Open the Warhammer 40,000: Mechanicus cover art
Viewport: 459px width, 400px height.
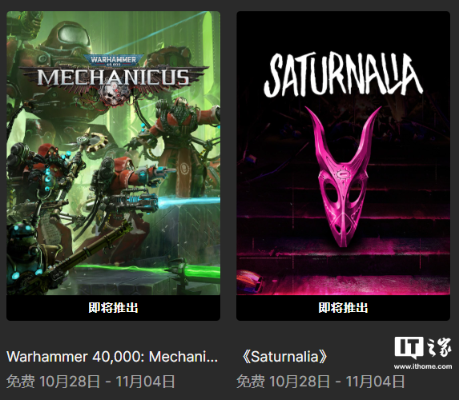(113, 153)
